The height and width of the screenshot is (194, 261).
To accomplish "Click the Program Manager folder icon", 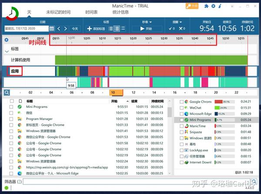I will (20, 119).
